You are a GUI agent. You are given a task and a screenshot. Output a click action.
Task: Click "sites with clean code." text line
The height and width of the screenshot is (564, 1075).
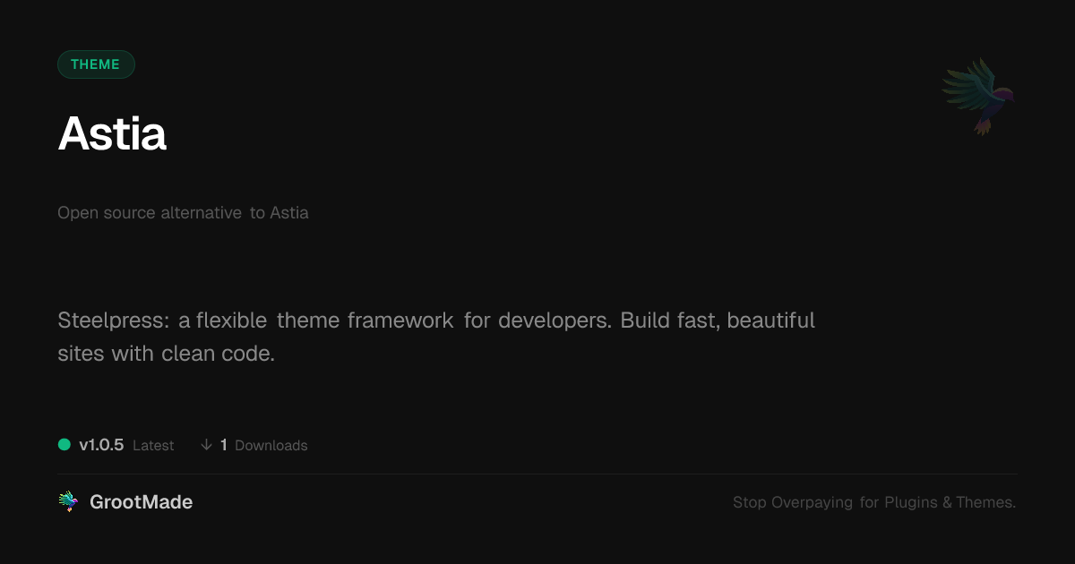[166, 354]
